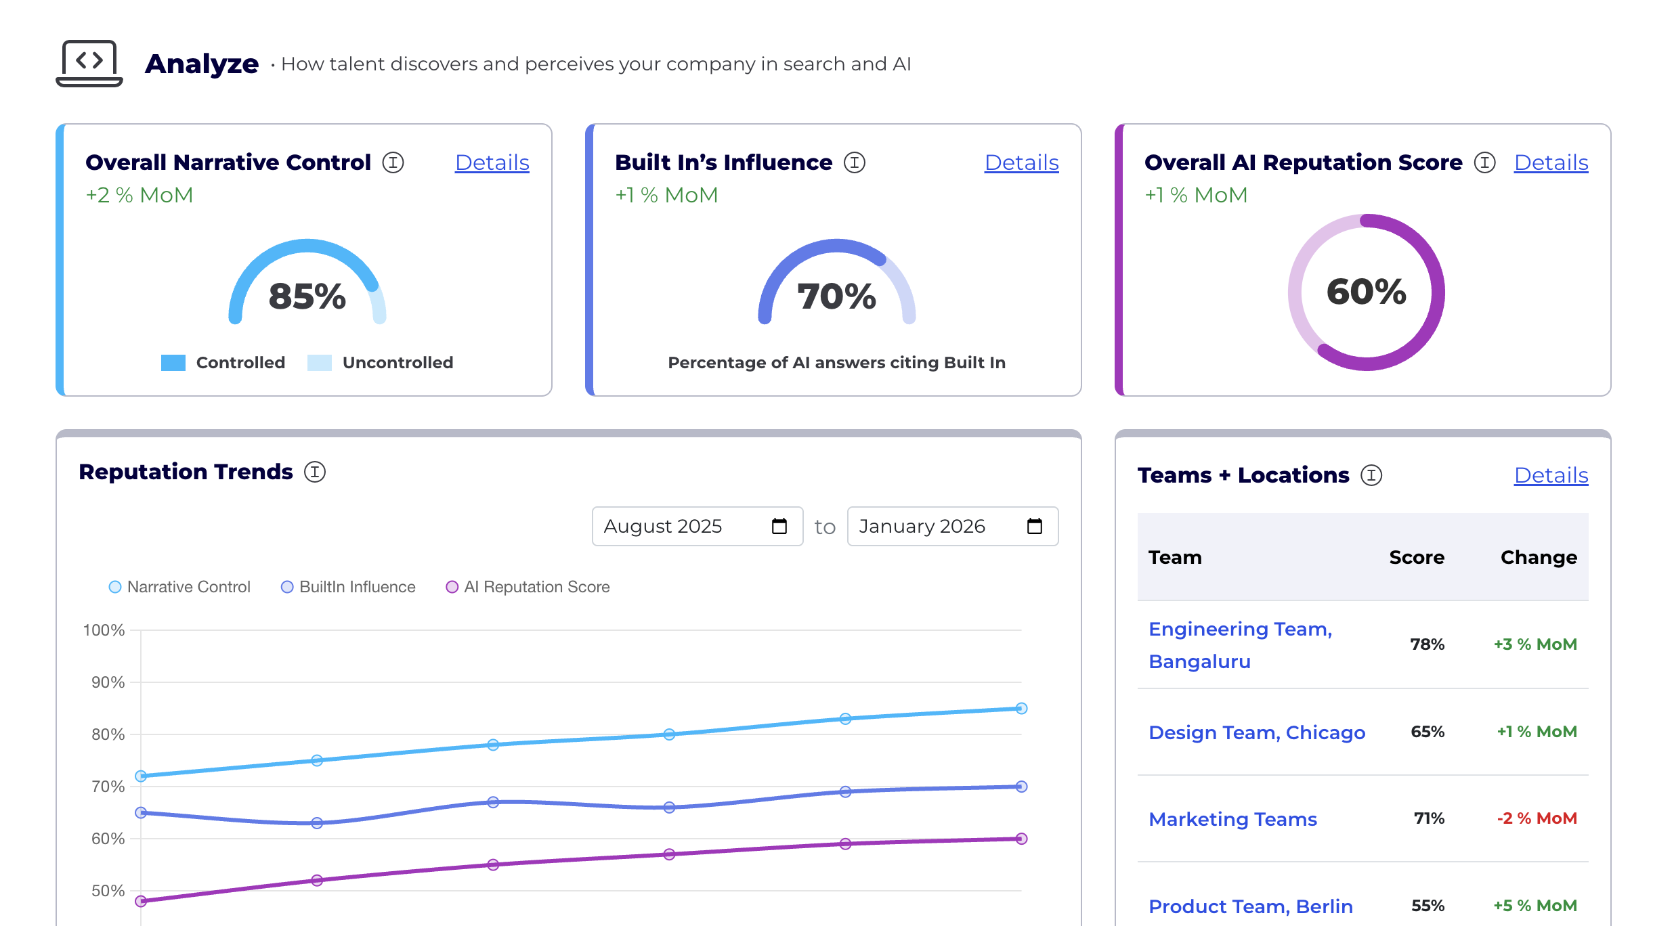Click last AI Reputation Score point at 60%

pyautogui.click(x=1022, y=839)
